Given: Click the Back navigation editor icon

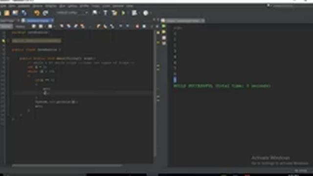Looking at the screenshot, I should 41,26.
